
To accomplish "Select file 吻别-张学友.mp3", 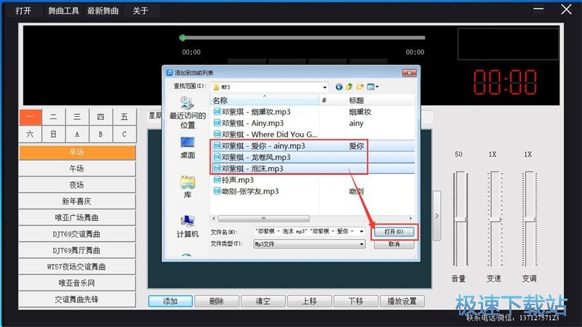I will pyautogui.click(x=246, y=191).
